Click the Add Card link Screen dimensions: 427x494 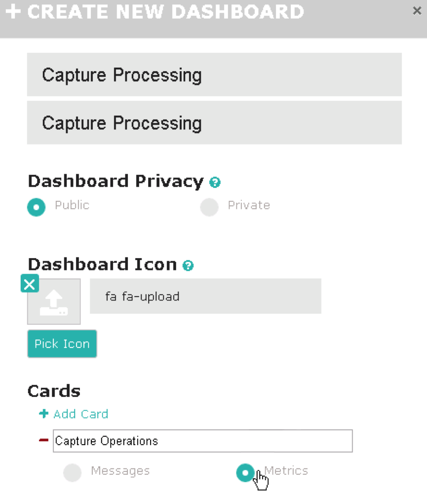pyautogui.click(x=80, y=414)
